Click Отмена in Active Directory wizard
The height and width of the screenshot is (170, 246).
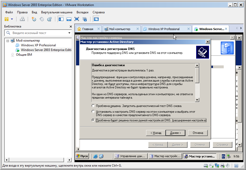[x=198, y=133]
